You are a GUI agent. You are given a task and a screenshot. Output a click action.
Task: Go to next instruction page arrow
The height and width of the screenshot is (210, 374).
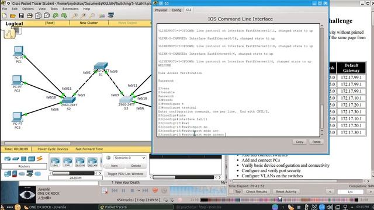(370, 192)
